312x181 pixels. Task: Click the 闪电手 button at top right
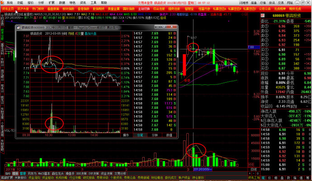tap(244, 3)
